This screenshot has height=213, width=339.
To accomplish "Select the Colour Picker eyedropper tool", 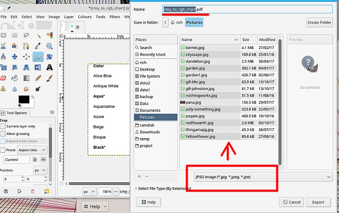I will 38,46.
